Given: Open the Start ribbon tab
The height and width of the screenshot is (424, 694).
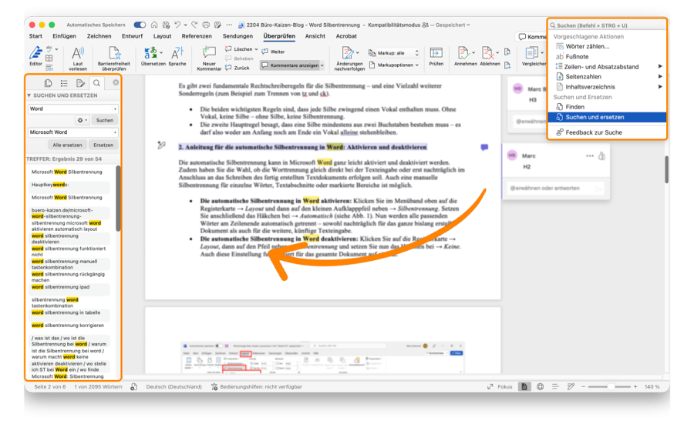Looking at the screenshot, I should [x=35, y=36].
